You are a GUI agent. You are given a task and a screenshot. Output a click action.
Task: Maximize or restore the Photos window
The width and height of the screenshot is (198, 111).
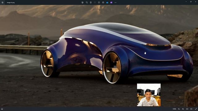pyautogui.click(x=191, y=2)
